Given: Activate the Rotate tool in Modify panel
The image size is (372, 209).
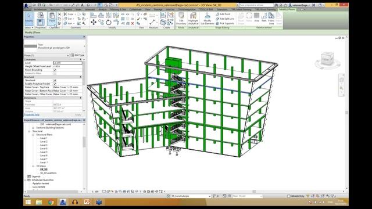Looking at the screenshot, I should (109, 23).
